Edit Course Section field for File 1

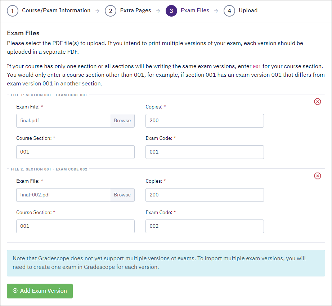coord(75,152)
